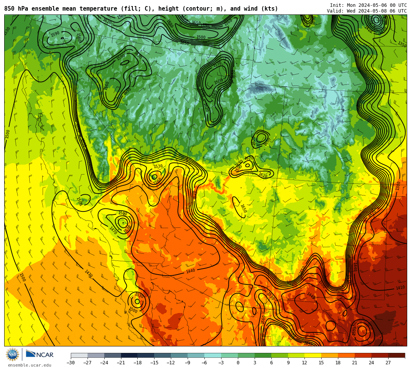
Task: Click the colorbar tick label '0'
Action: pyautogui.click(x=238, y=363)
